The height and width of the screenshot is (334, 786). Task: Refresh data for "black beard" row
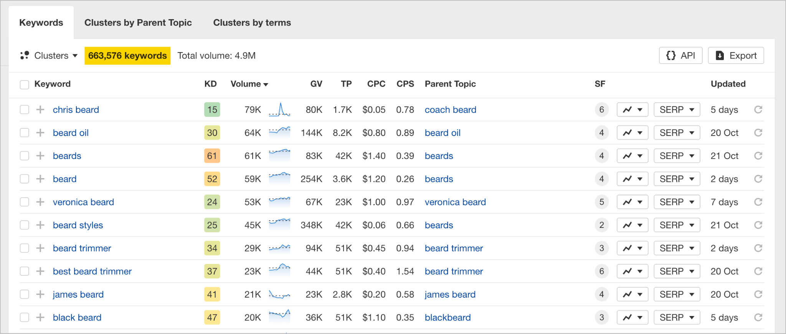coord(759,317)
